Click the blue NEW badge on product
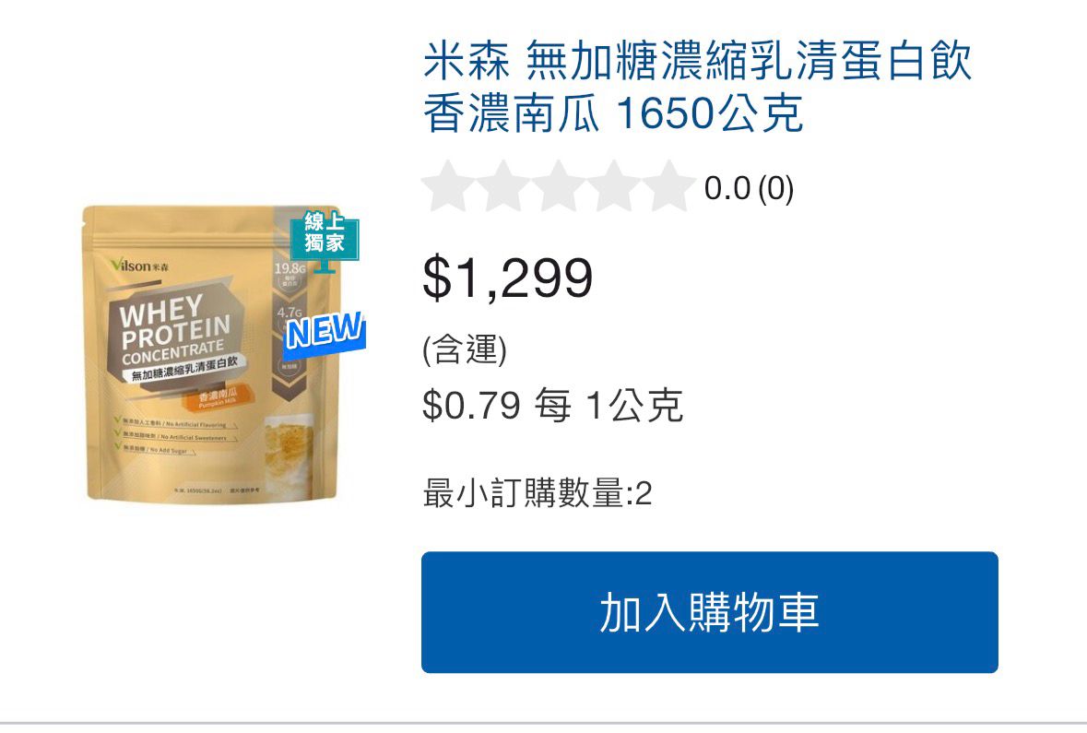 (325, 331)
